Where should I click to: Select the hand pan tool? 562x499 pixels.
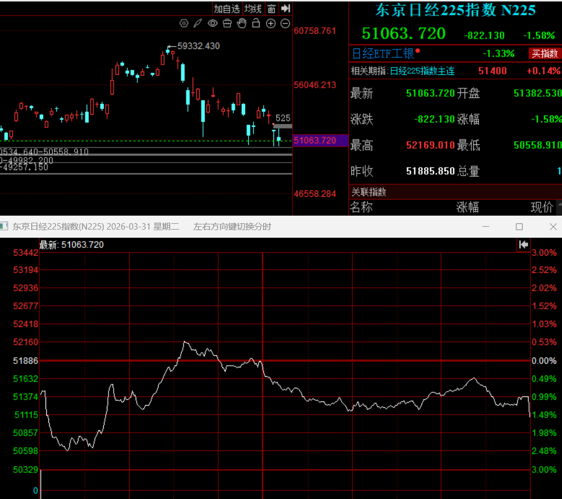click(242, 23)
